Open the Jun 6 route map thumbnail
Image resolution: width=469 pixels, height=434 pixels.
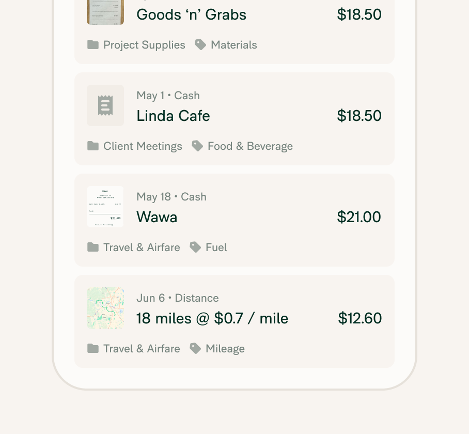coord(105,308)
